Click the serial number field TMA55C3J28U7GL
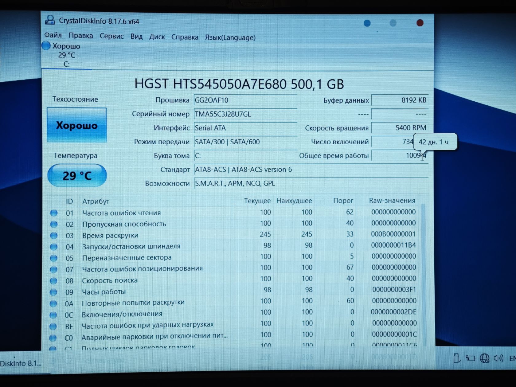The image size is (516, 387). tap(245, 114)
